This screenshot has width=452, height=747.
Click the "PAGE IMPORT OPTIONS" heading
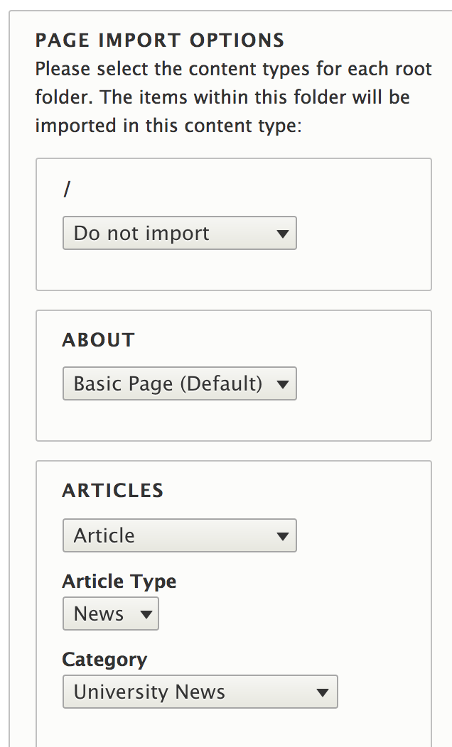160,40
